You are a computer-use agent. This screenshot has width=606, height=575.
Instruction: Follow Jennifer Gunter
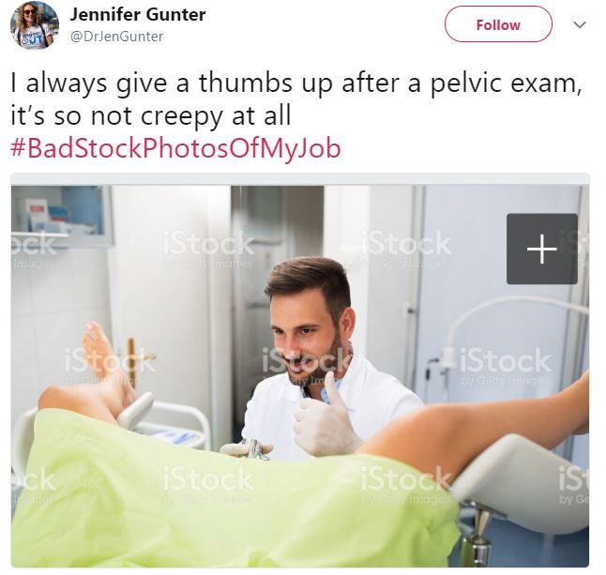coord(498,24)
